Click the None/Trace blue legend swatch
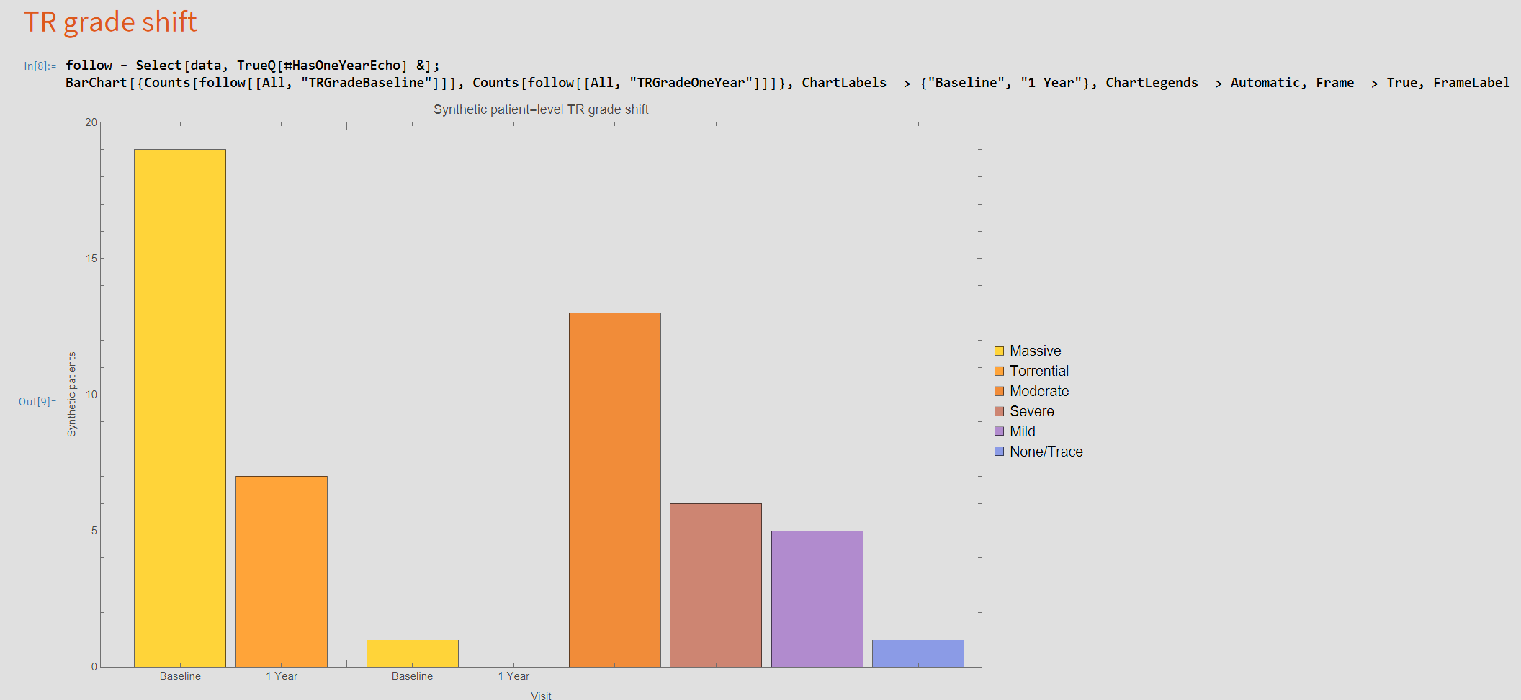Screen dimensions: 1521x700 click(999, 452)
